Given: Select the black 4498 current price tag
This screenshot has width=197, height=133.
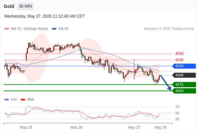Looking at the screenshot, I should 184,75.
